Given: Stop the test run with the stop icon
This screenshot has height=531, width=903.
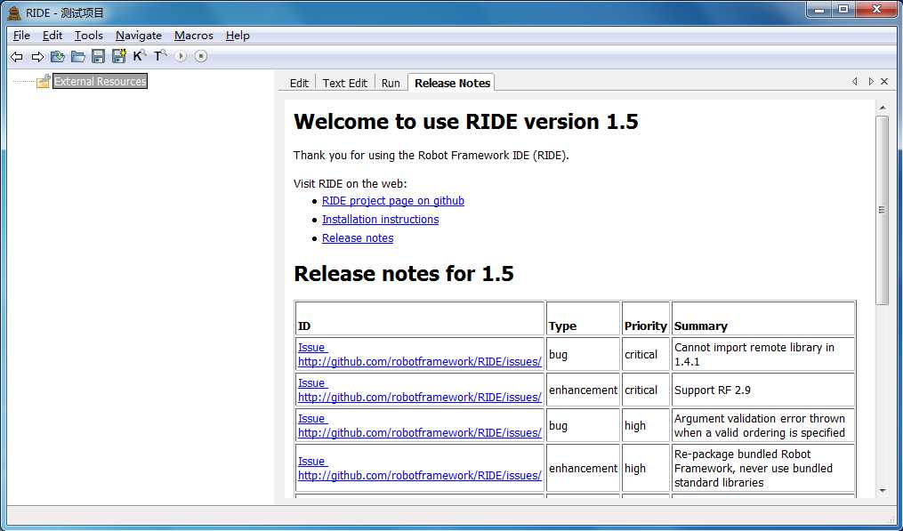Looking at the screenshot, I should click(201, 56).
